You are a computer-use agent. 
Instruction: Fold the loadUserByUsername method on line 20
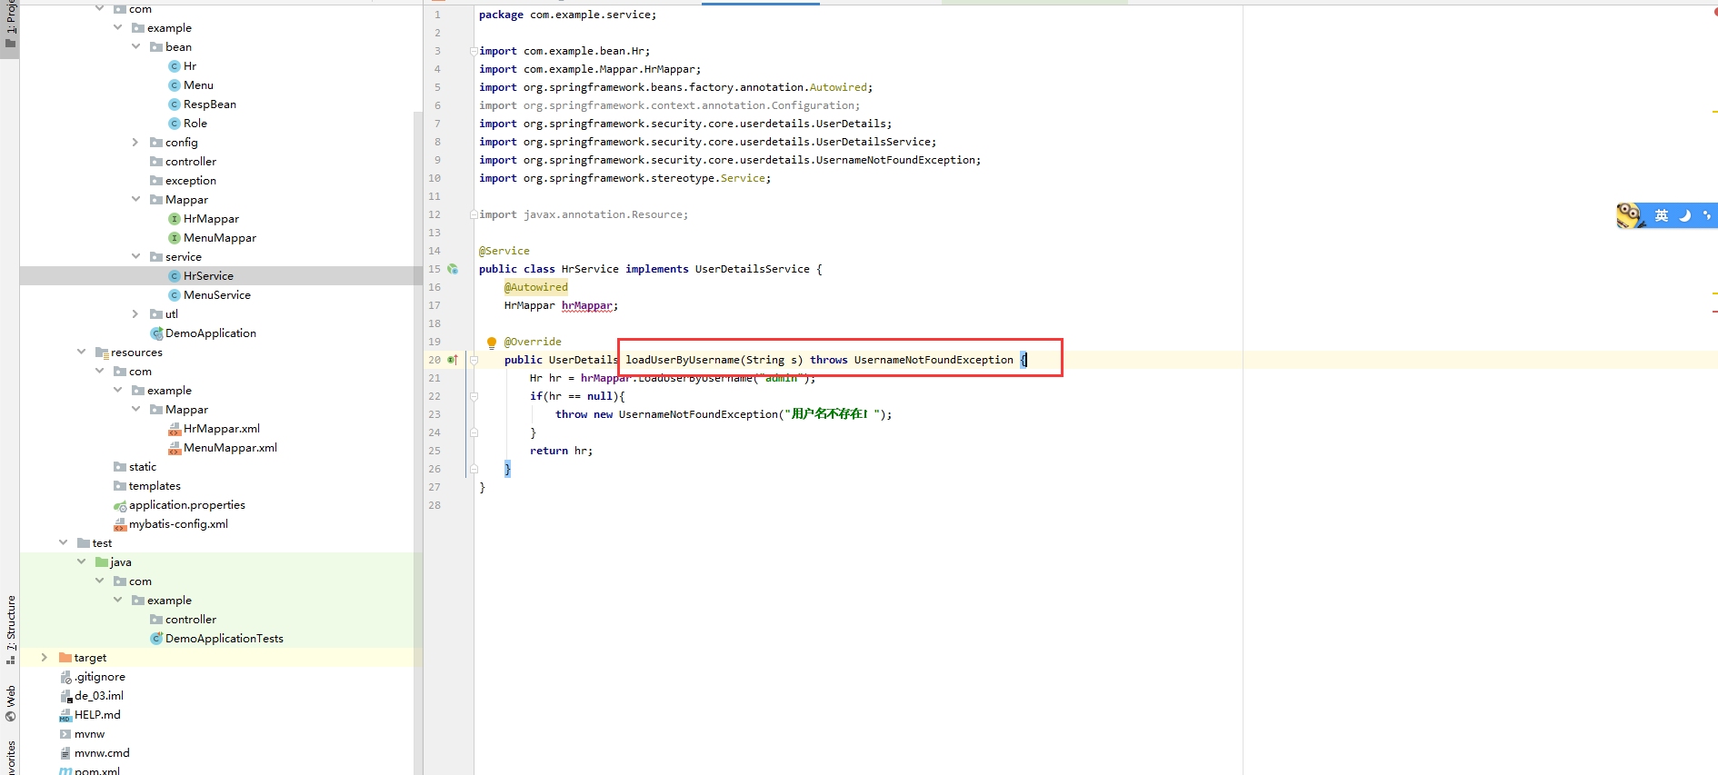[474, 360]
